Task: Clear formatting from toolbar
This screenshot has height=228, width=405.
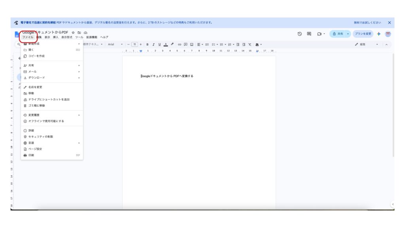Action: click(x=250, y=44)
